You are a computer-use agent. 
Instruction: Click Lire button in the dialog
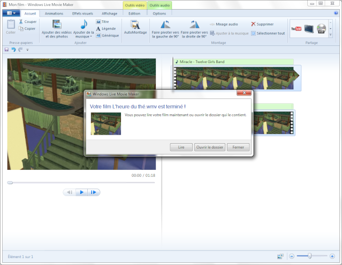coord(181,147)
